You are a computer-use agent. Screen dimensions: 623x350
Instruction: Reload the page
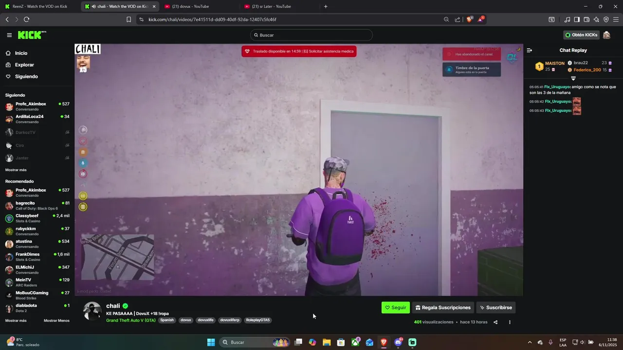[26, 19]
